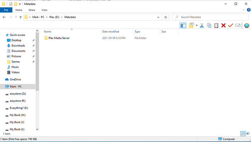This screenshot has width=251, height=142.
Task: Open easystore (Q:) drive
Action: click(18, 94)
